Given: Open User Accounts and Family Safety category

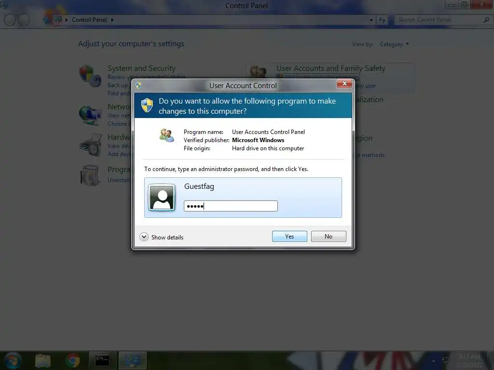Looking at the screenshot, I should point(331,68).
